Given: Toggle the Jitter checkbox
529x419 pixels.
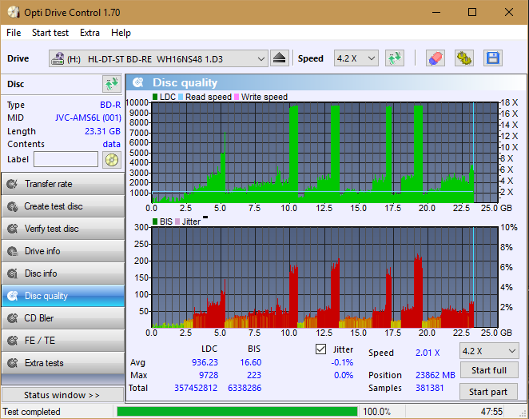Looking at the screenshot, I should coord(321,349).
